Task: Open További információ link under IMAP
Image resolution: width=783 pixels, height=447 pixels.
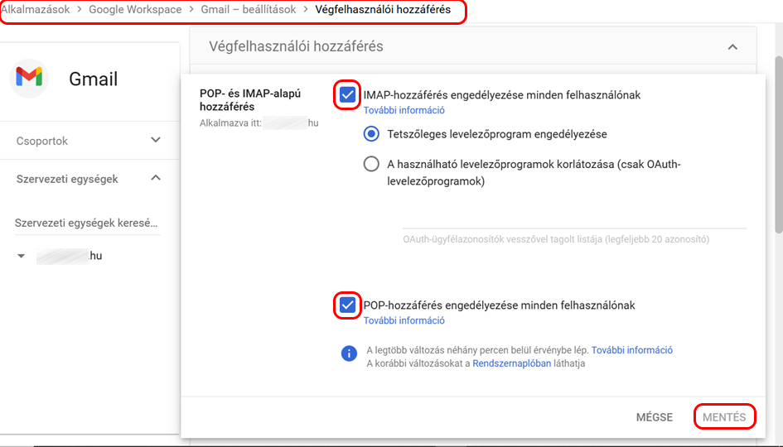Action: tap(404, 110)
